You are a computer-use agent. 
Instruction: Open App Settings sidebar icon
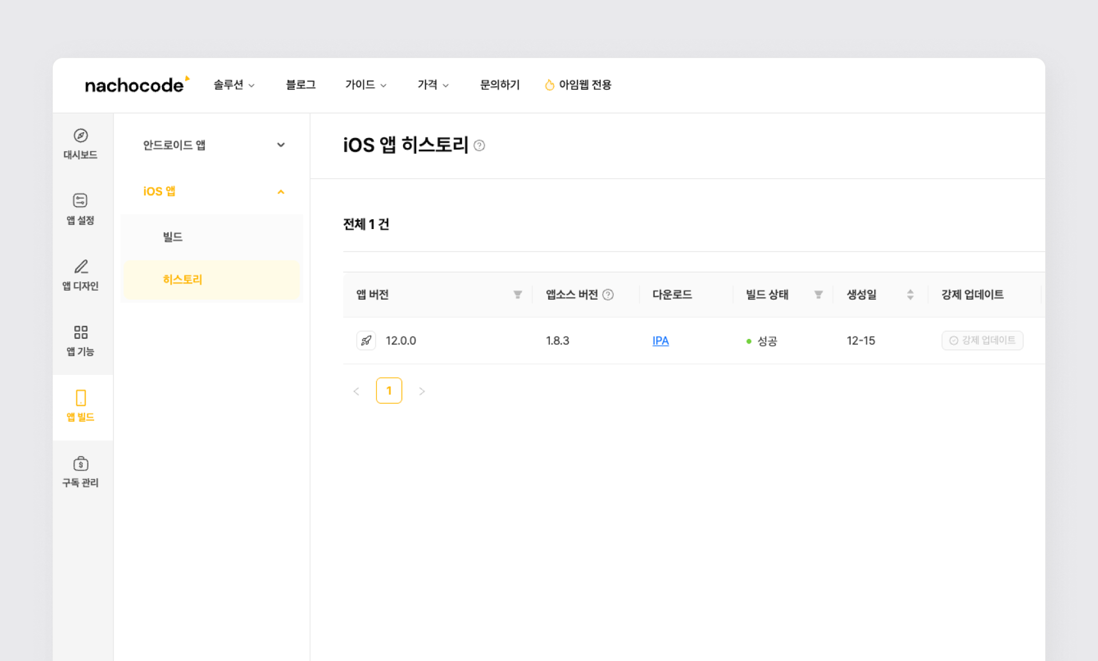(80, 201)
